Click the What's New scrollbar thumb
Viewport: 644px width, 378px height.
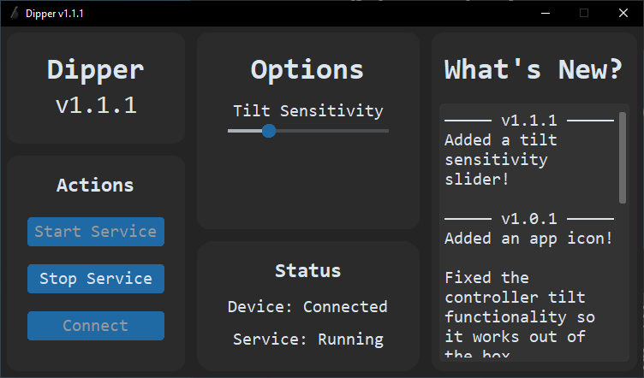[623, 158]
